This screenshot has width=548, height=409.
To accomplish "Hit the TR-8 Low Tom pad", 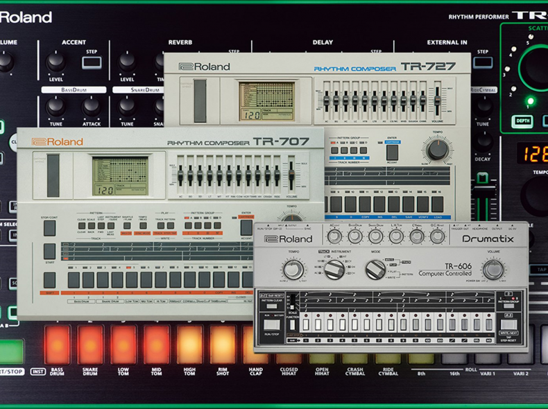I will coord(123,345).
